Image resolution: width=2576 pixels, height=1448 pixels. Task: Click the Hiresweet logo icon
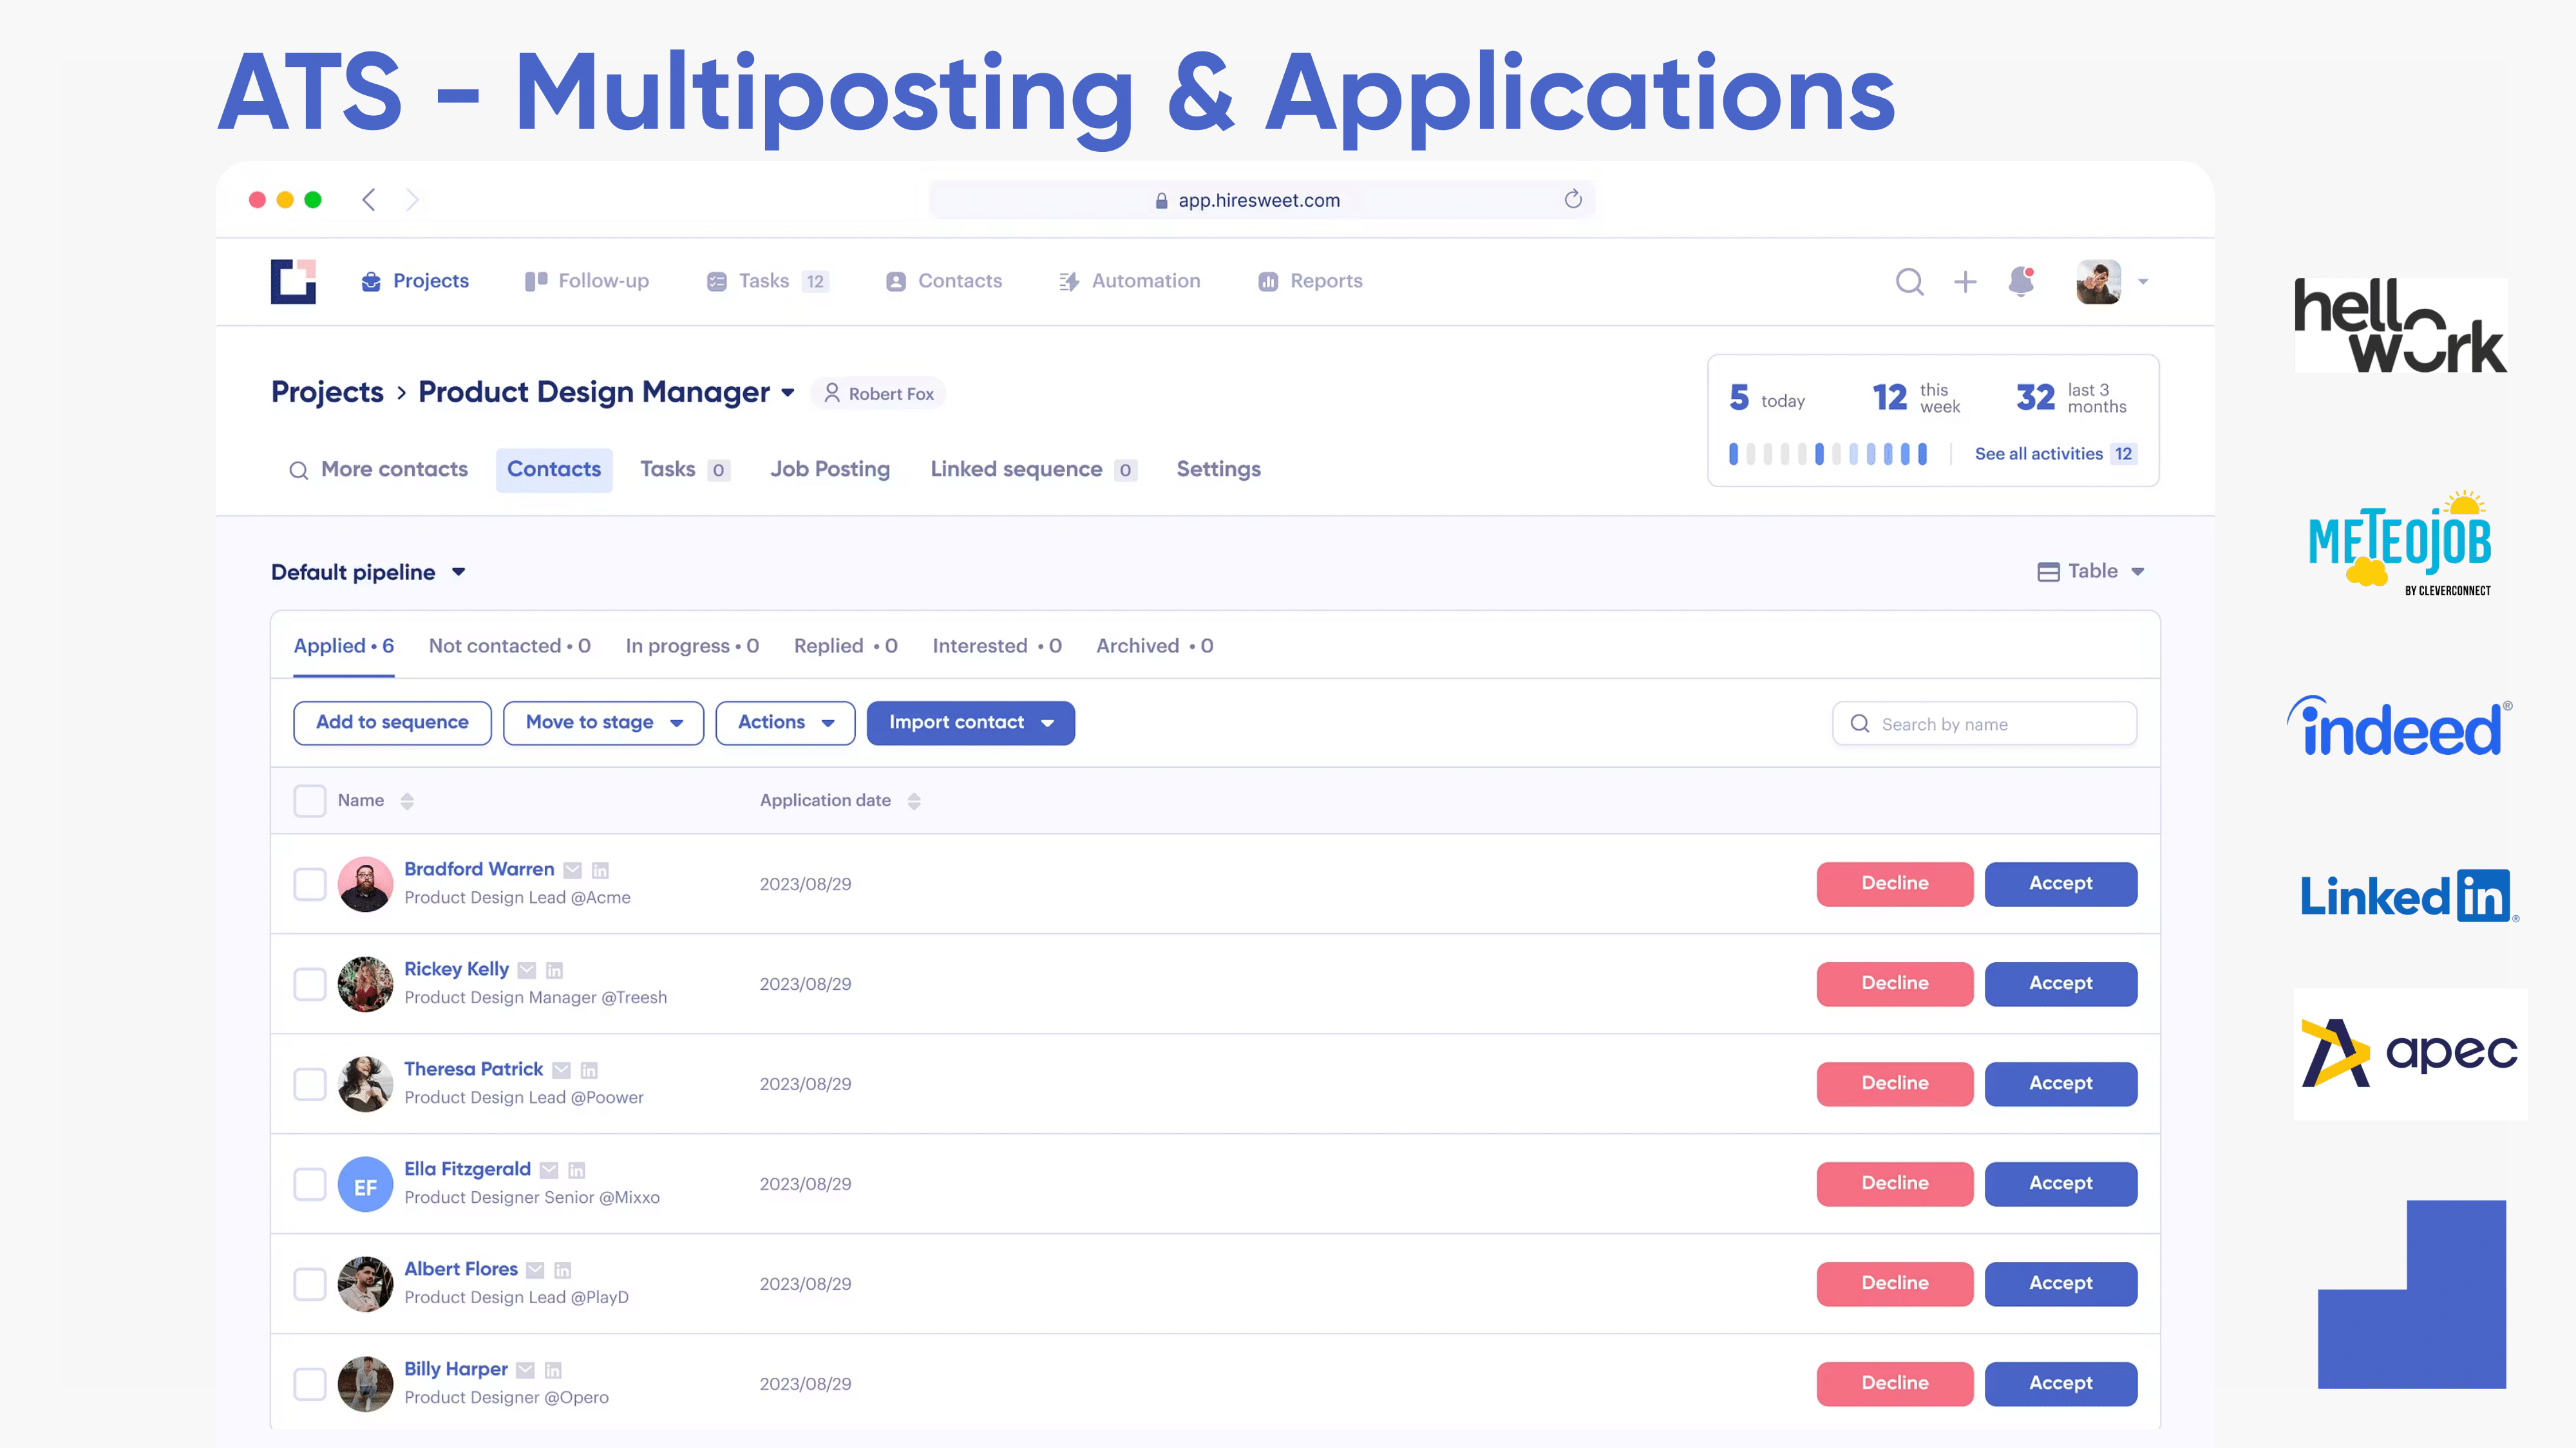point(293,282)
